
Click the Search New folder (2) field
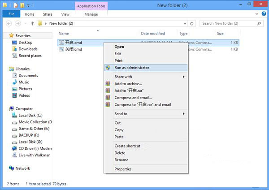[231, 23]
